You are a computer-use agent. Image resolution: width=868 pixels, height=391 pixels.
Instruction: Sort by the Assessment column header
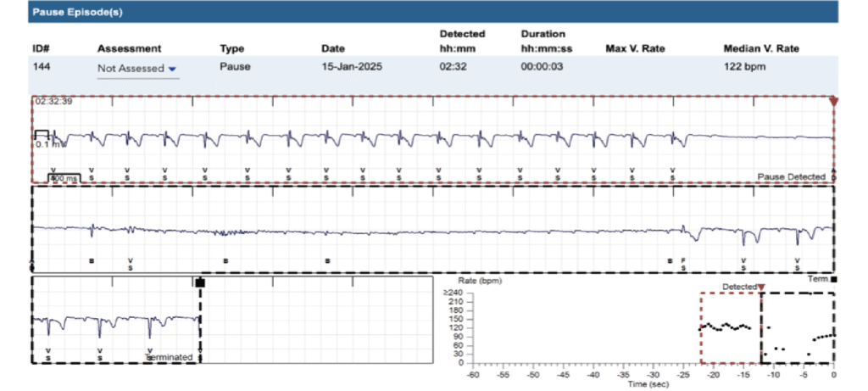click(129, 48)
